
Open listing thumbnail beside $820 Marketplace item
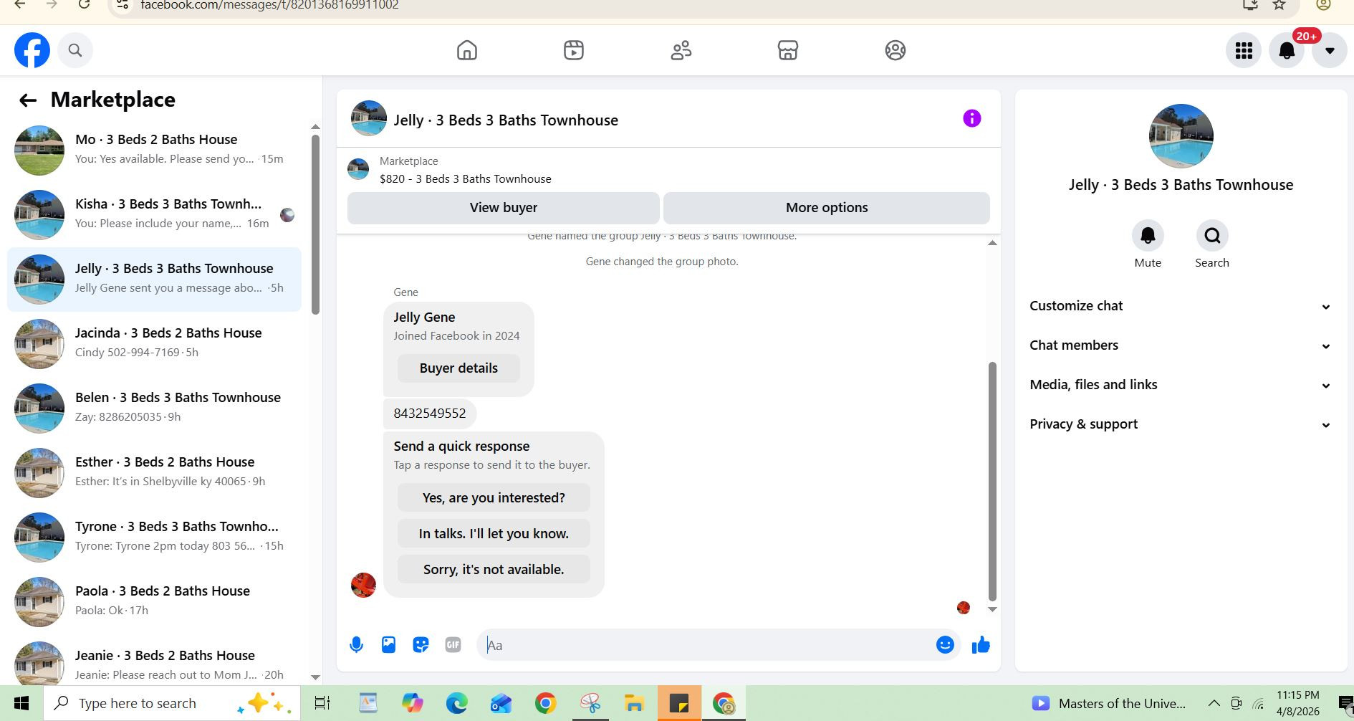click(x=358, y=170)
